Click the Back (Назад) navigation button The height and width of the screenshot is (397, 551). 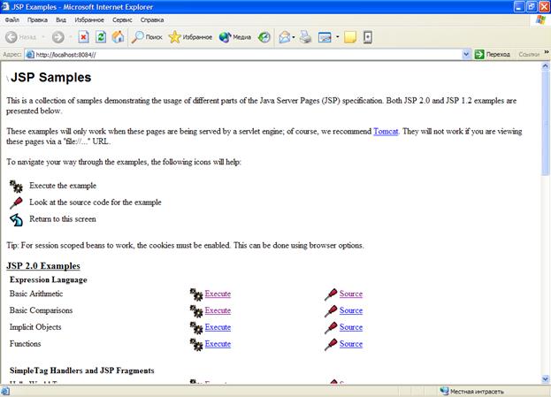click(x=22, y=37)
